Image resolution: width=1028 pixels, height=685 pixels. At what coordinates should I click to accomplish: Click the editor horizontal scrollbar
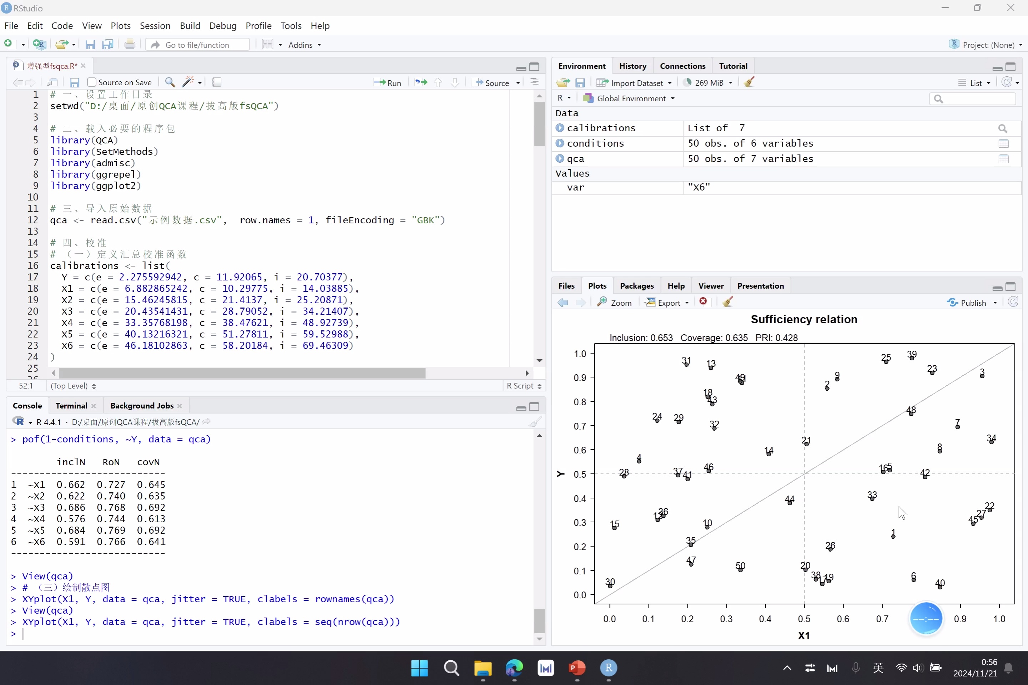[x=242, y=372]
